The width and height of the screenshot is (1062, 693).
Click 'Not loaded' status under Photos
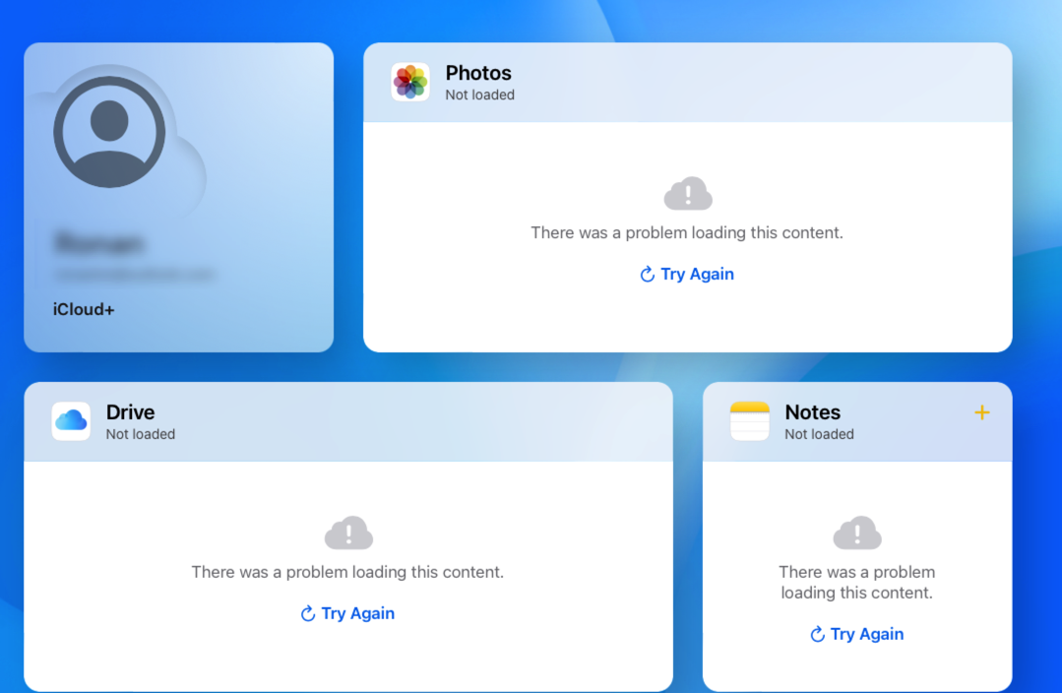point(479,94)
